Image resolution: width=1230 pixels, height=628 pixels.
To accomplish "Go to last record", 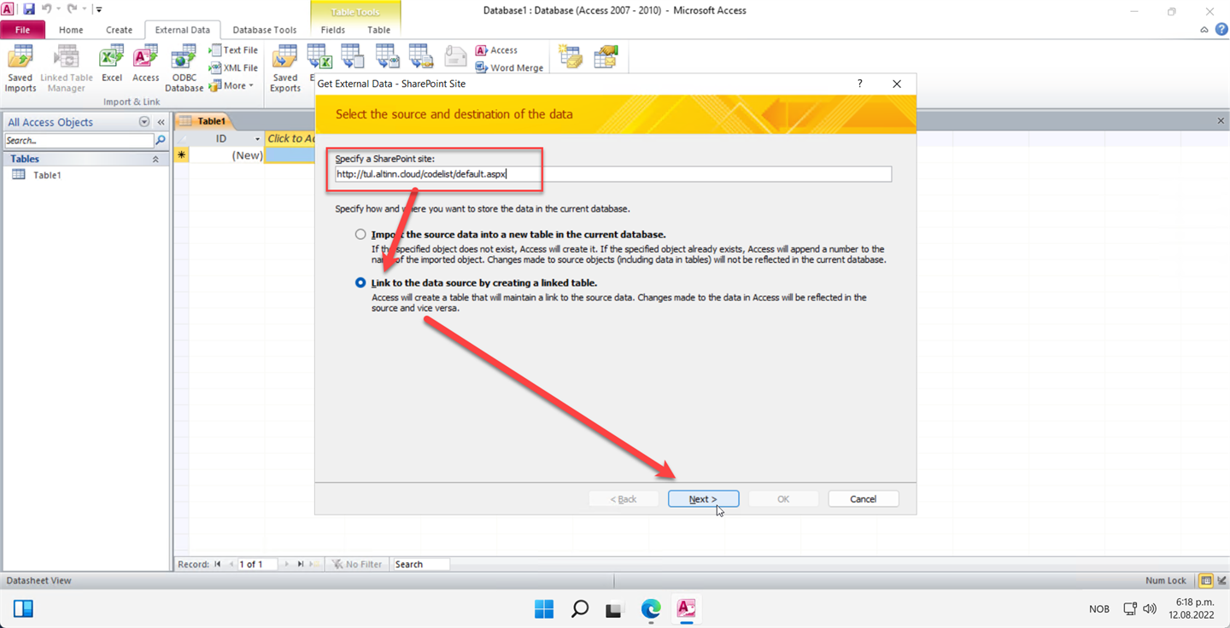I will point(300,564).
